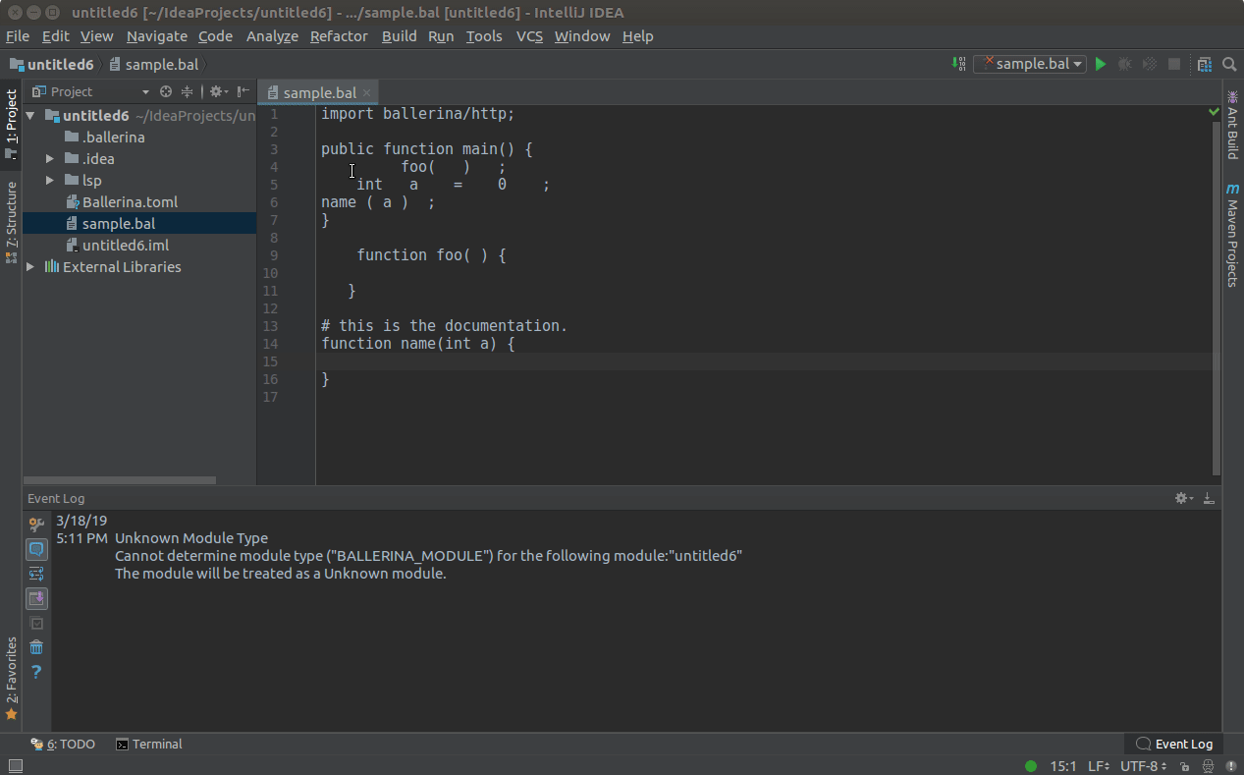Click the Run with Coverage icon
Screen dimensions: 1244x775
click(x=1150, y=64)
